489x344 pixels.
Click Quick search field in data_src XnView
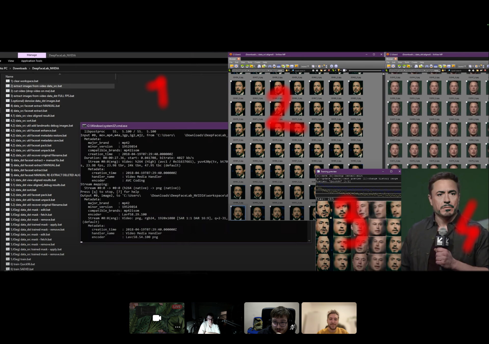[301, 70]
